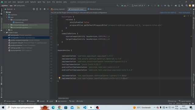Run the app with green play button
Screen dimensions: 195x110
(148, 5)
